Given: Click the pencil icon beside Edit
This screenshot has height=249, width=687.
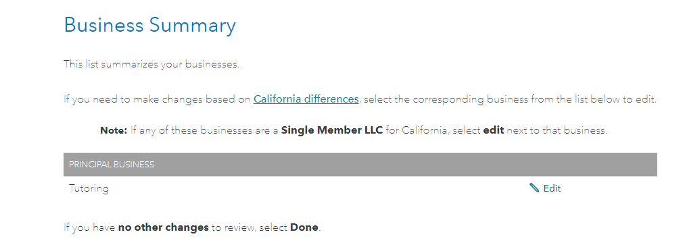Looking at the screenshot, I should [x=534, y=188].
